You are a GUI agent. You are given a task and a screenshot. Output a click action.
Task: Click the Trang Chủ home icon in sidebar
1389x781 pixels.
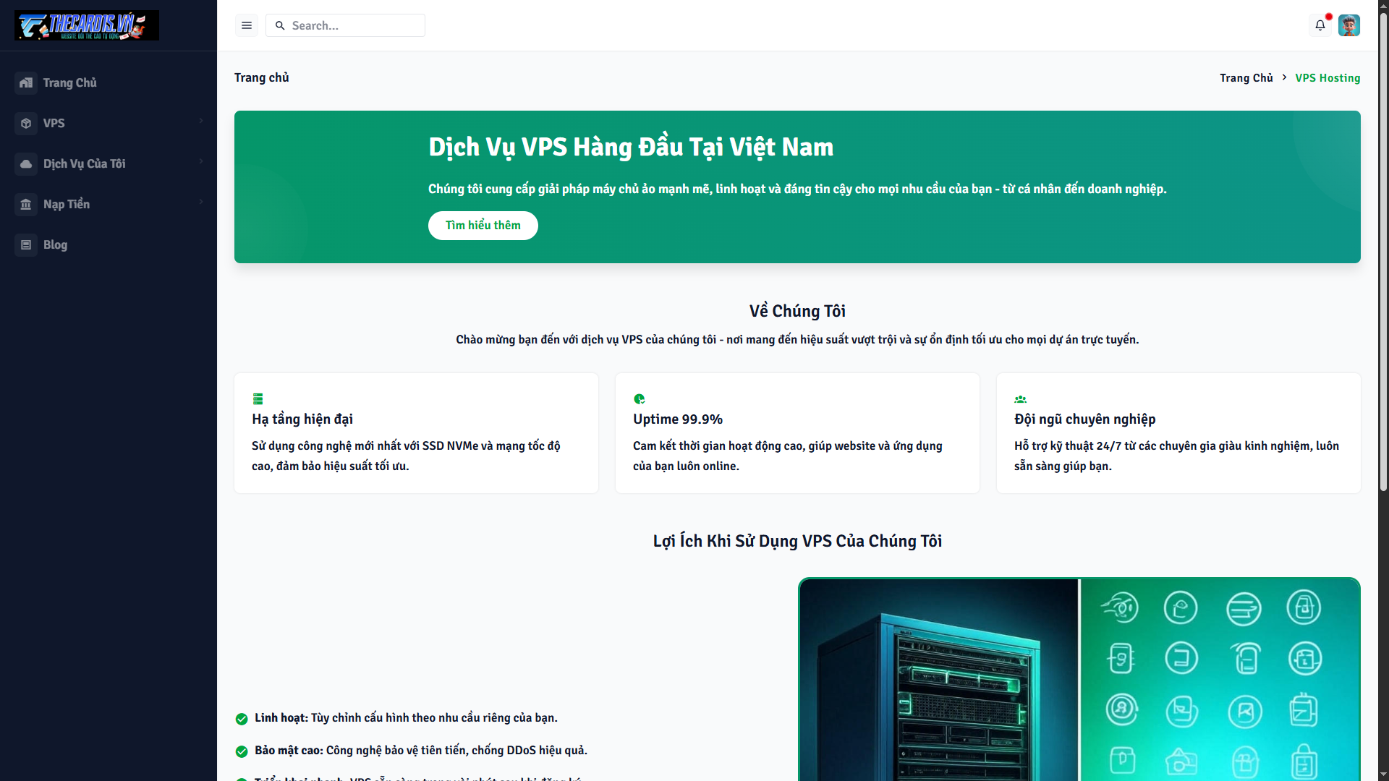pyautogui.click(x=26, y=82)
